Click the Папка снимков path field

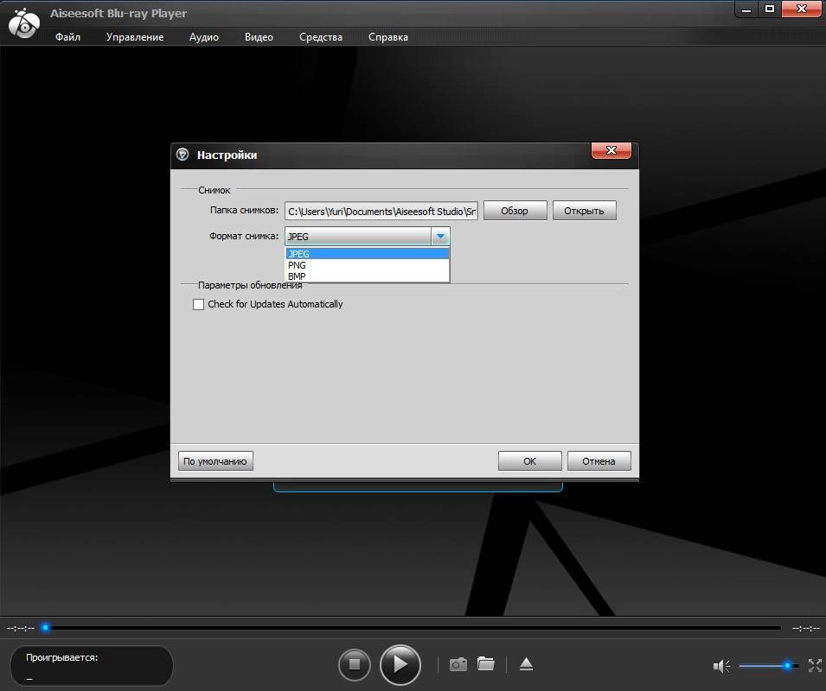381,211
